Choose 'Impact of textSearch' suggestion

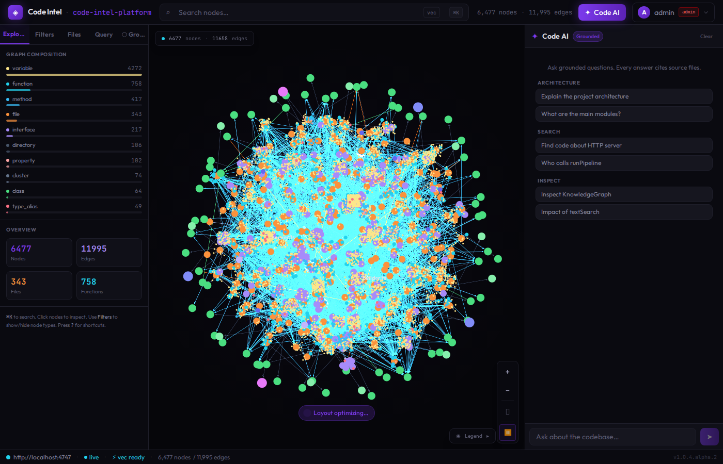click(624, 212)
